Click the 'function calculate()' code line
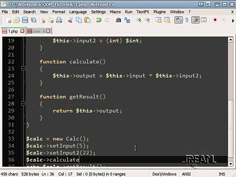The width and height of the screenshot is (236, 177). tap(73, 61)
